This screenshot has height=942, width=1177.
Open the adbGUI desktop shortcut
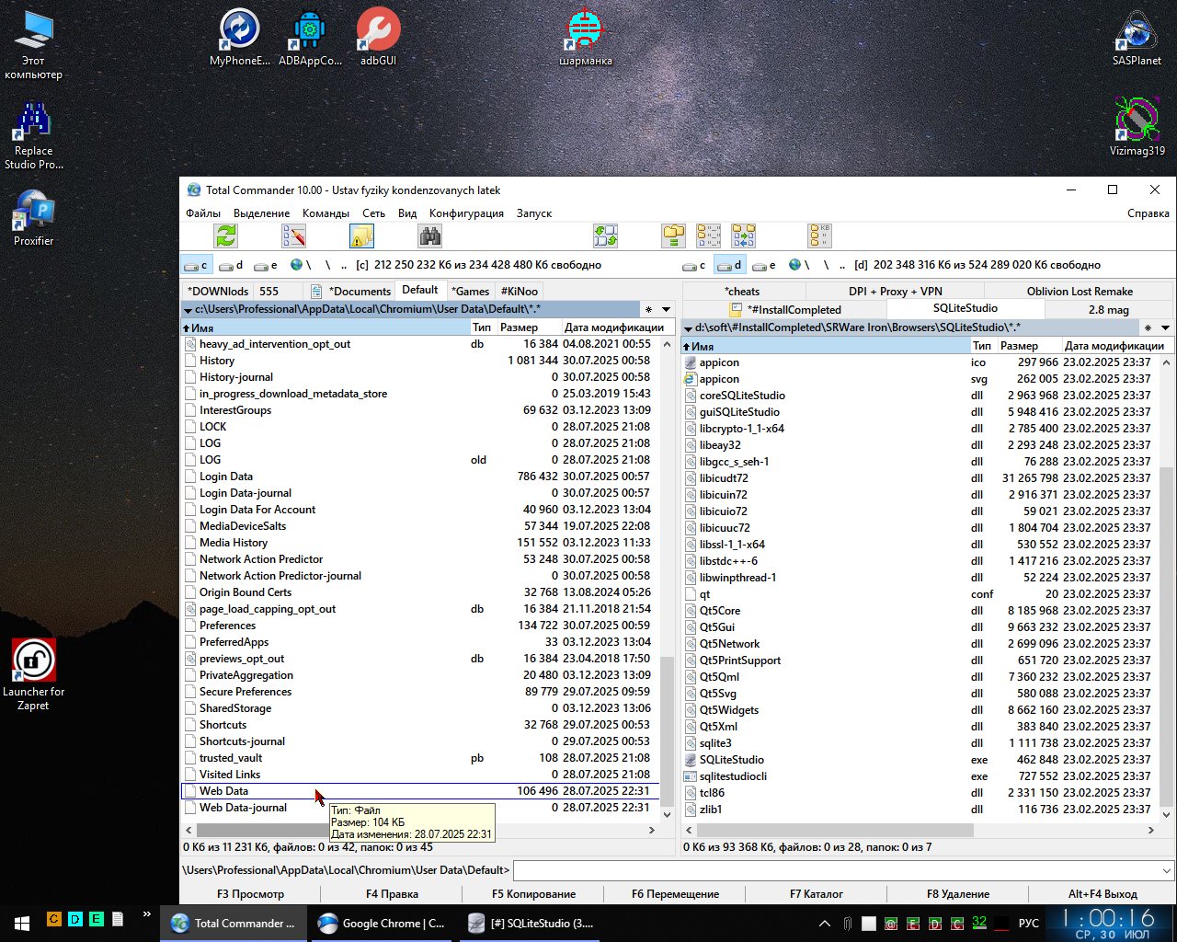[x=378, y=30]
